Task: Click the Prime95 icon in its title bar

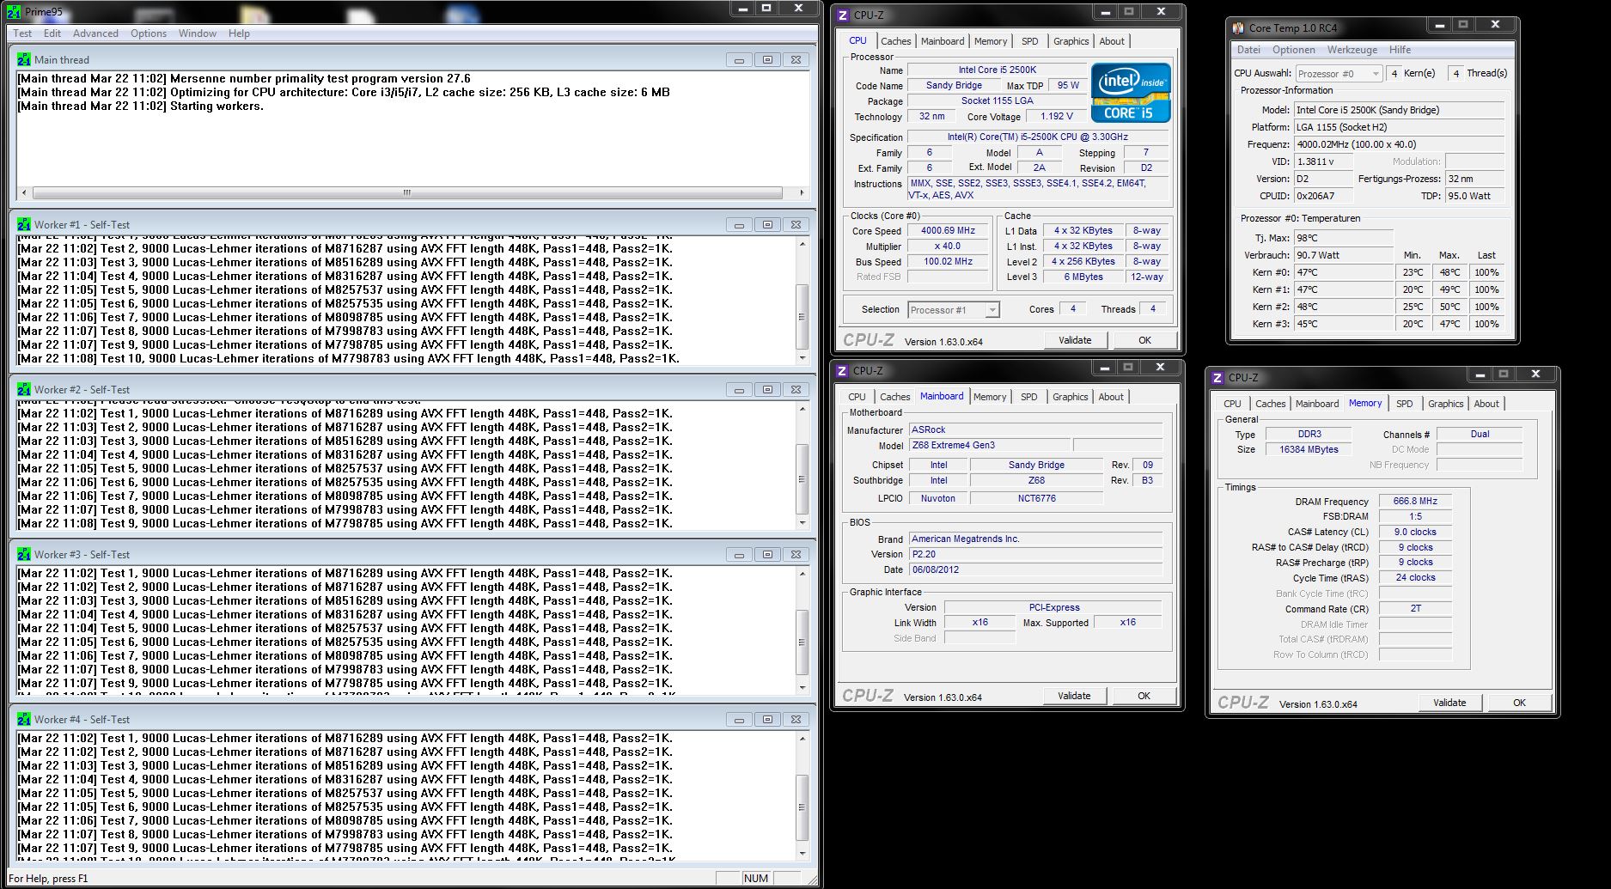Action: tap(14, 12)
